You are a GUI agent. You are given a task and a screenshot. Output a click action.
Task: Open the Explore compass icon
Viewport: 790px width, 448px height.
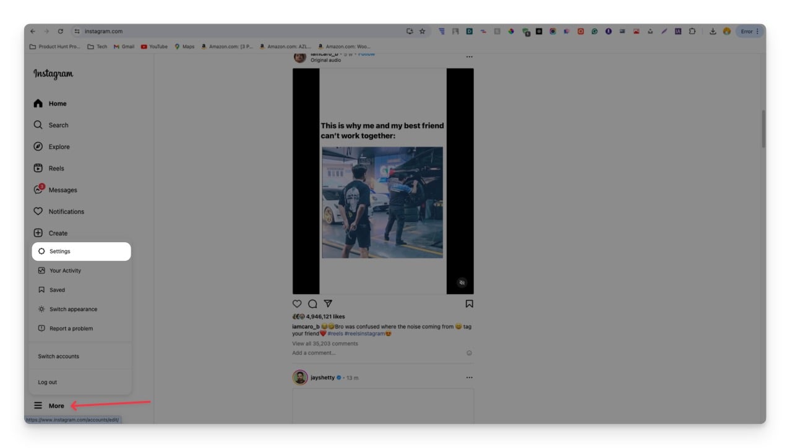click(38, 146)
